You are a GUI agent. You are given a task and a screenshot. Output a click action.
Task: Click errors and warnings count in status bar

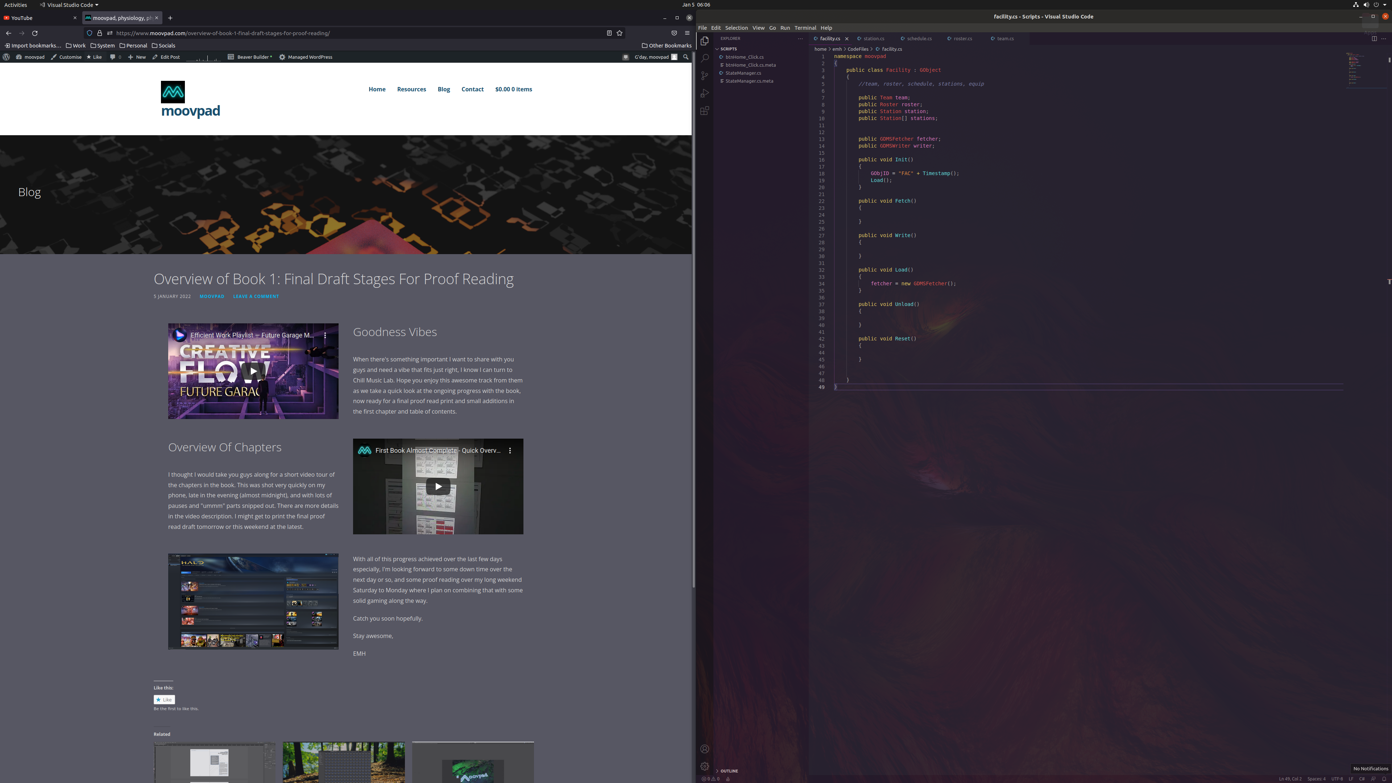click(710, 779)
